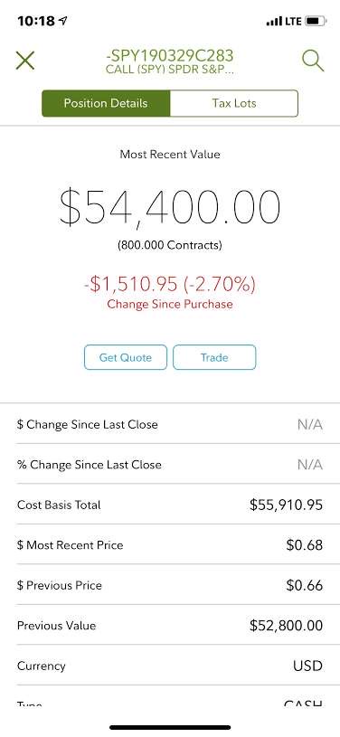Tap the -SPY190329C283 symbol title
The height and width of the screenshot is (737, 340).
(170, 55)
